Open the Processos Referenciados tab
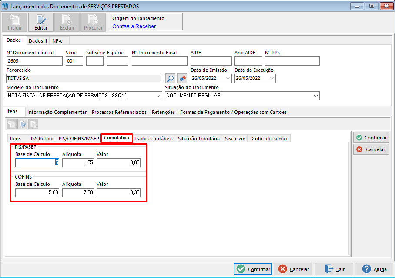This screenshot has height=278, width=395. point(119,112)
